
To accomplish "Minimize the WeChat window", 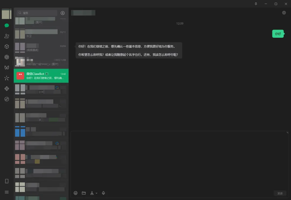I will click(266, 4).
